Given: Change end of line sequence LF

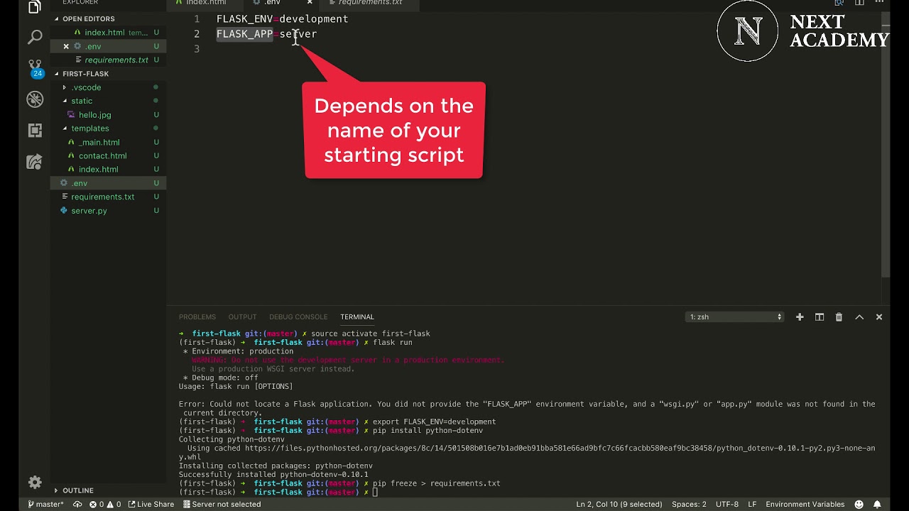Looking at the screenshot, I should tap(752, 504).
